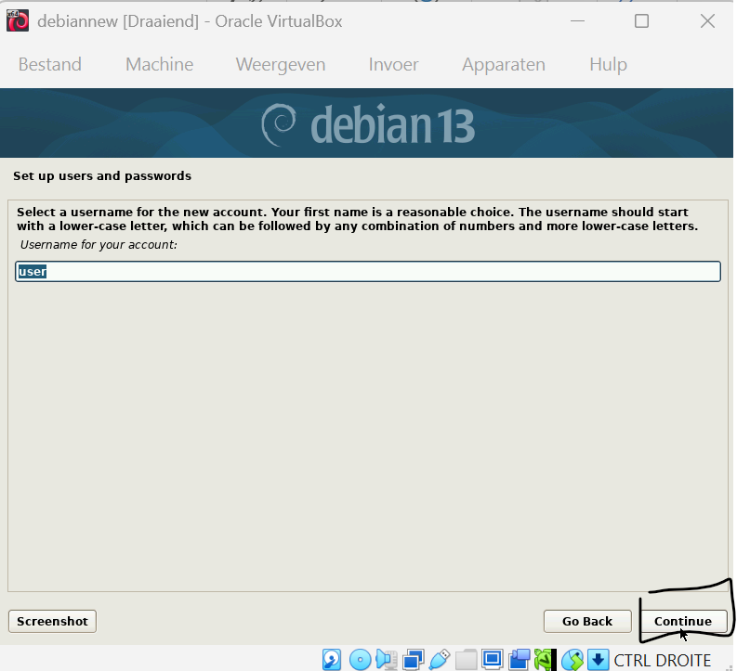The image size is (737, 671).
Task: Click the mouse integration status icon
Action: point(572,660)
